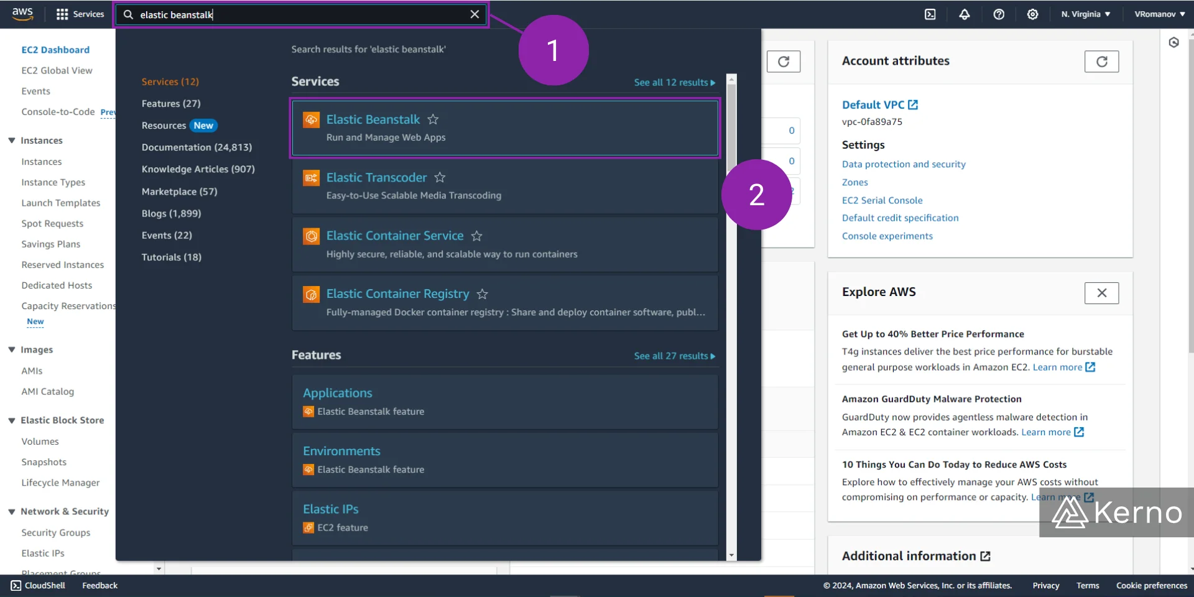Open the N. Virginia region dropdown

(x=1086, y=14)
